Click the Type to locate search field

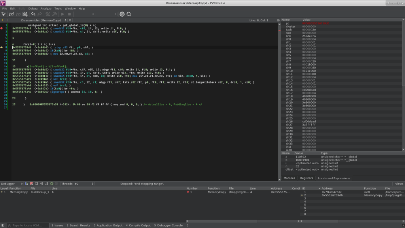click(x=28, y=225)
